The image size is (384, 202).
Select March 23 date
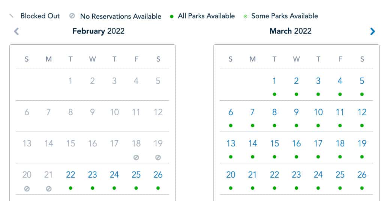click(296, 175)
